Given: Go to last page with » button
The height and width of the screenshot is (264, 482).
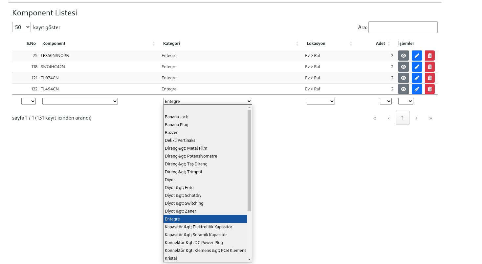Looking at the screenshot, I should click(430, 118).
